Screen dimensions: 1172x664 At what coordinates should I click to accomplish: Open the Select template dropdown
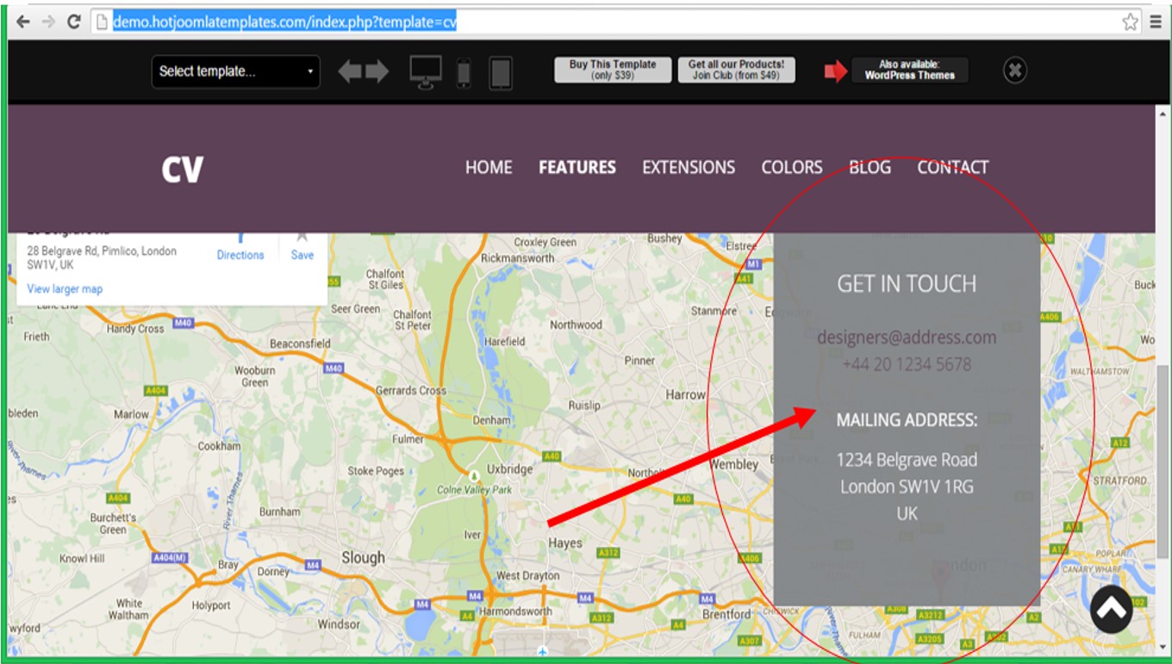tap(235, 71)
